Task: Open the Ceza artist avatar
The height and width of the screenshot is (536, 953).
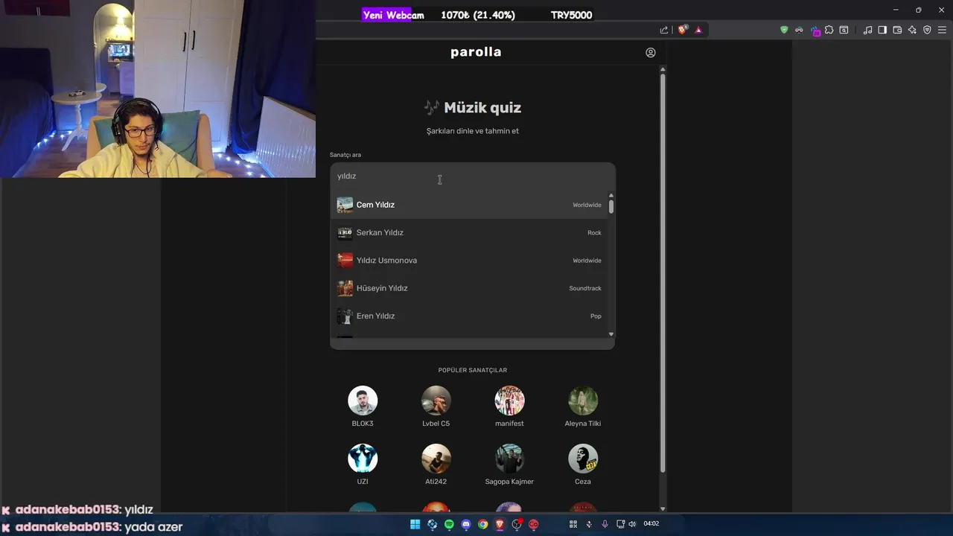Action: [583, 459]
